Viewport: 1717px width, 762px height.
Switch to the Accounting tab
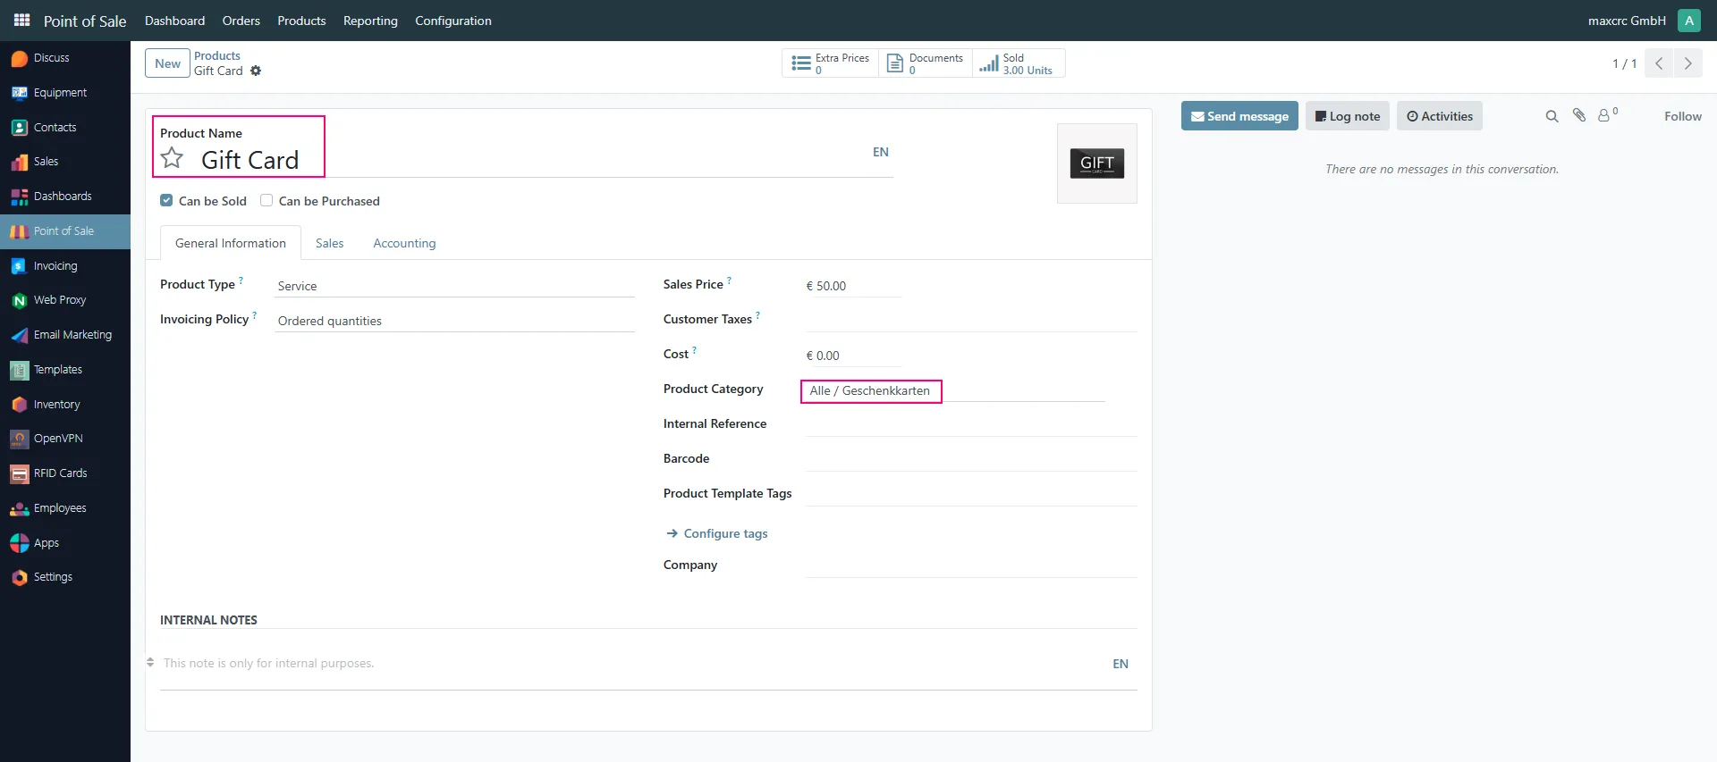[x=404, y=243]
